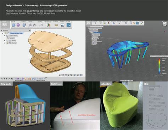
Task: Click the Inspect measure ruler icon
Action: [x=56, y=25]
